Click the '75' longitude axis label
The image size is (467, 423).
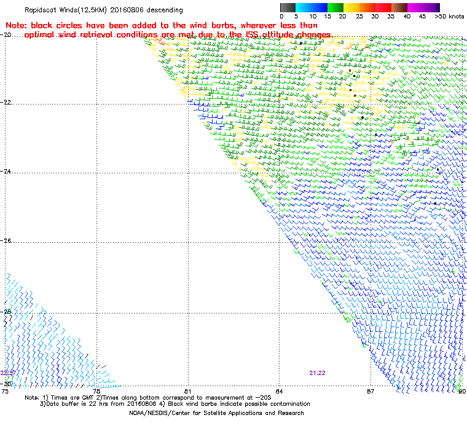click(x=5, y=391)
